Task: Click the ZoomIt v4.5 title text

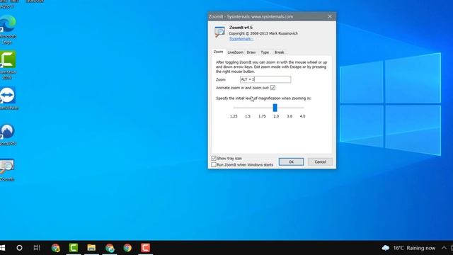Action: (x=241, y=28)
